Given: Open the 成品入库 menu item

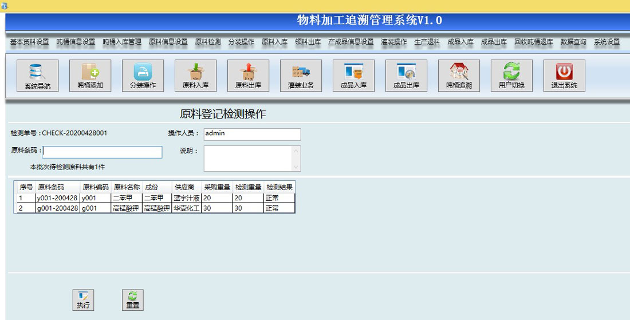Looking at the screenshot, I should pyautogui.click(x=460, y=42).
